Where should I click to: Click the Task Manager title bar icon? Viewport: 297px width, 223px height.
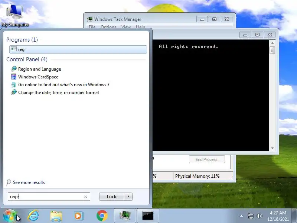point(90,19)
